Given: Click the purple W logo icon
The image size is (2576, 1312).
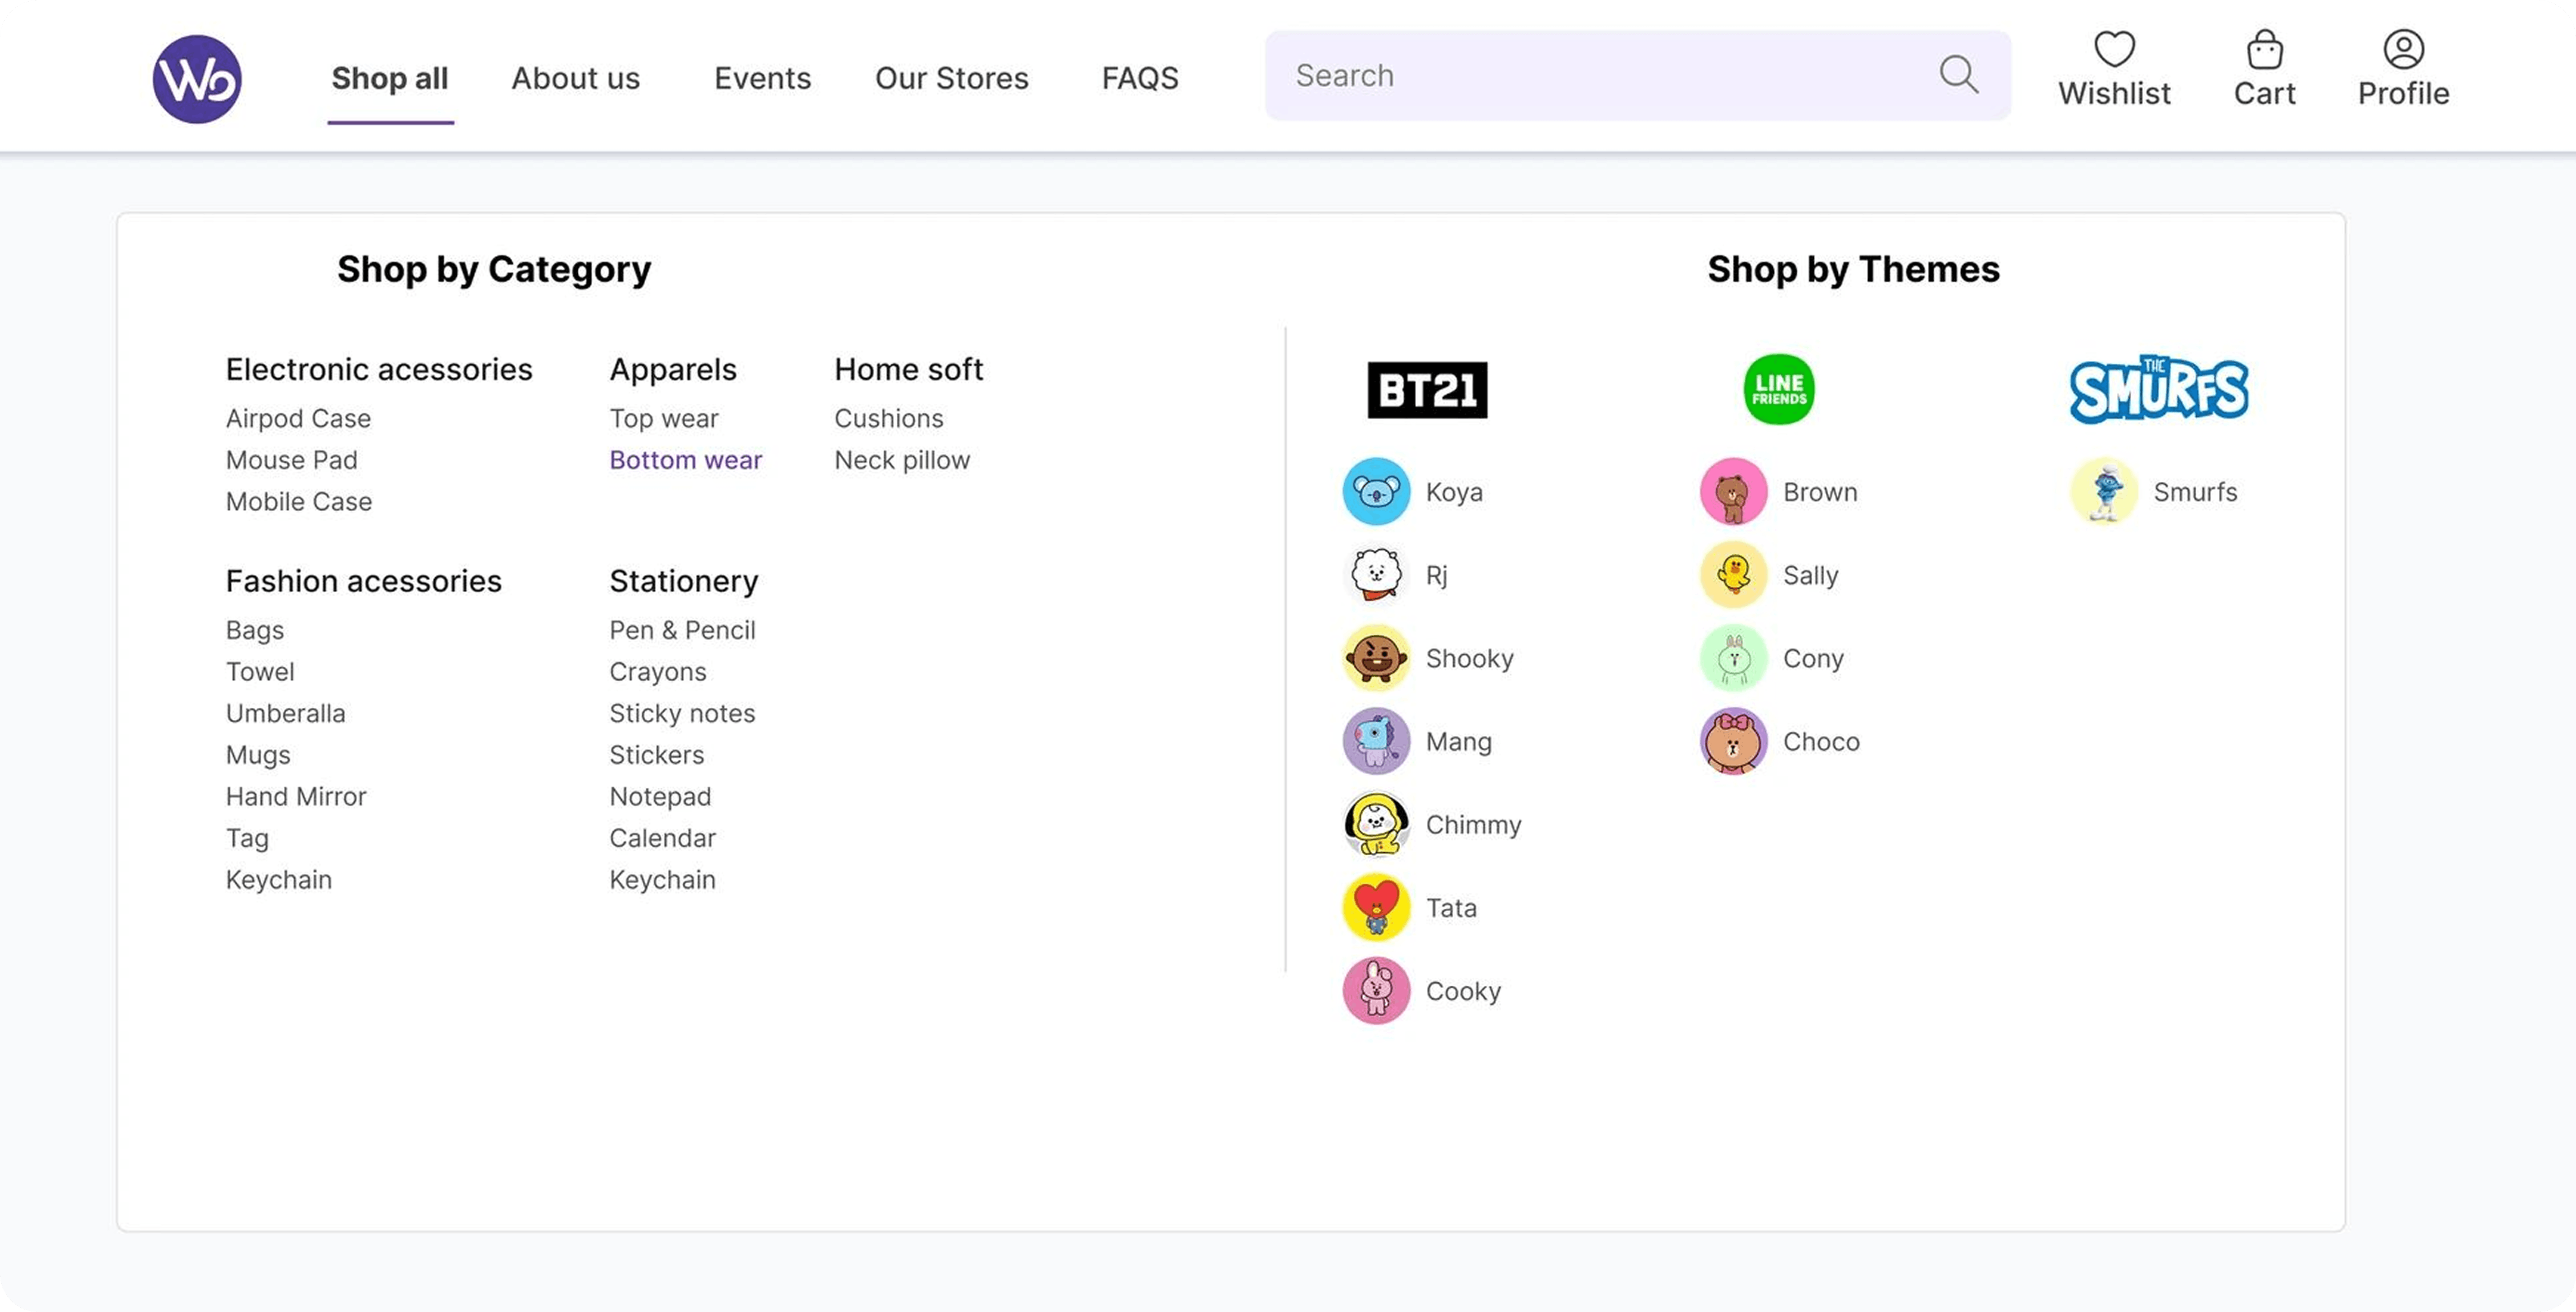Looking at the screenshot, I should (197, 79).
